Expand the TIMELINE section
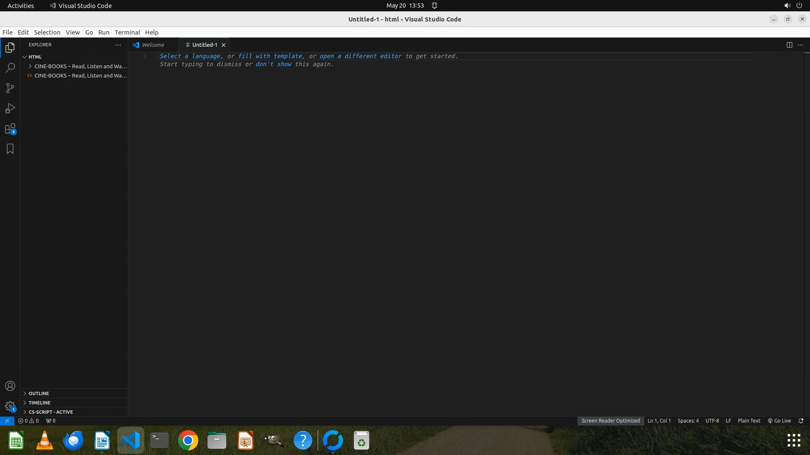The width and height of the screenshot is (810, 455). (39, 403)
